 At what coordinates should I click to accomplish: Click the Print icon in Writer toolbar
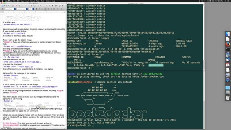coord(19,6)
